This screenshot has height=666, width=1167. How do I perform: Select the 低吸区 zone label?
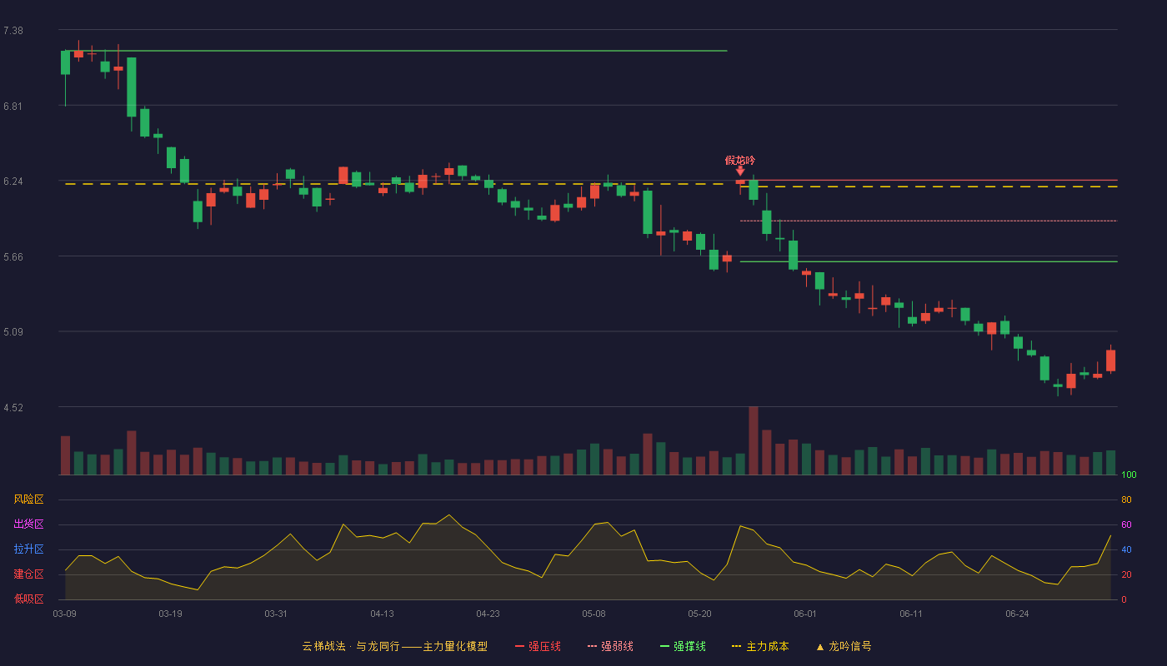pyautogui.click(x=28, y=599)
